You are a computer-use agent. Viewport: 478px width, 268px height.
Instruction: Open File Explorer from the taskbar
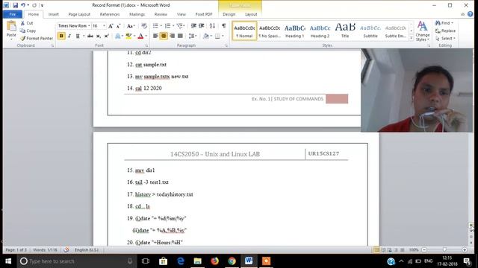pos(197,261)
